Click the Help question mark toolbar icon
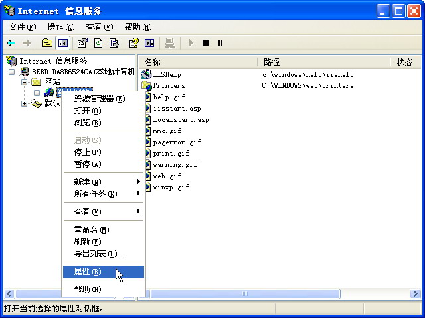 pos(134,43)
